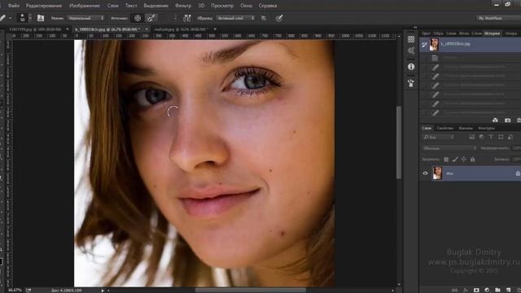Screen dimensions: 521x293
Task: Filter layers by adjustment layers icon
Action: point(481,137)
